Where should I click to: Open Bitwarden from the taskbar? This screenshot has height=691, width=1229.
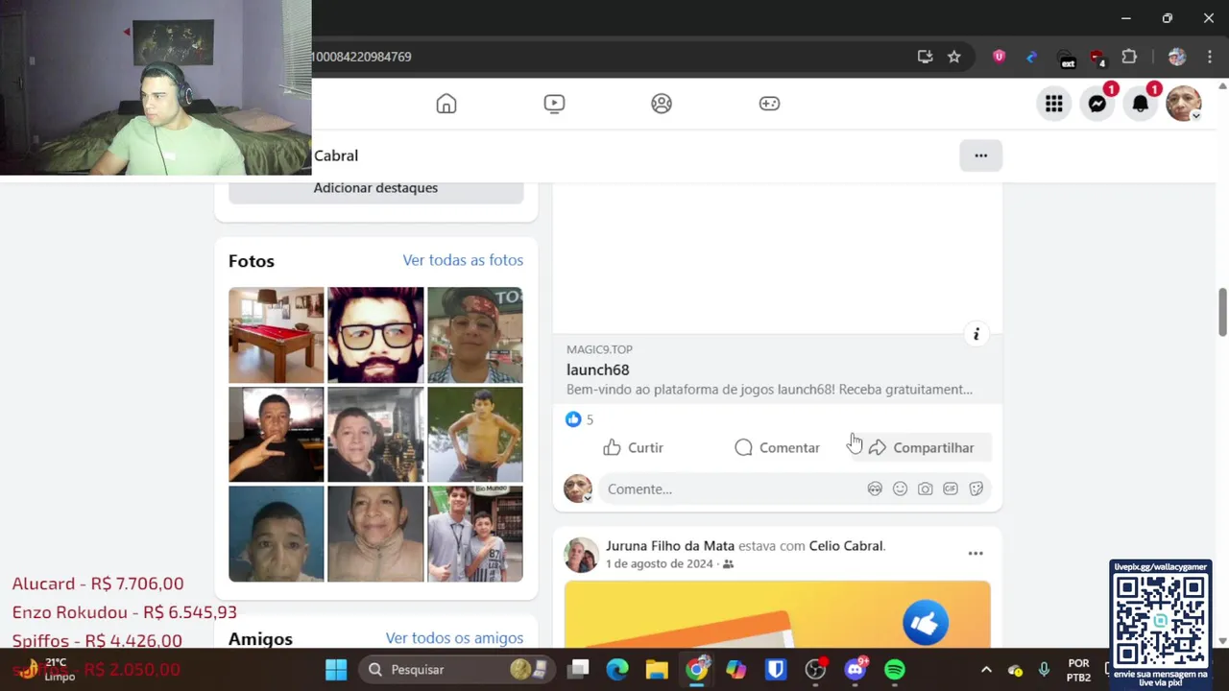point(776,669)
